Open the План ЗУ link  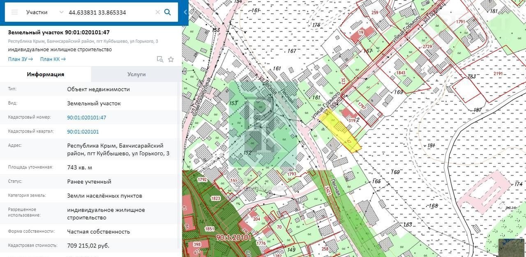[20, 59]
